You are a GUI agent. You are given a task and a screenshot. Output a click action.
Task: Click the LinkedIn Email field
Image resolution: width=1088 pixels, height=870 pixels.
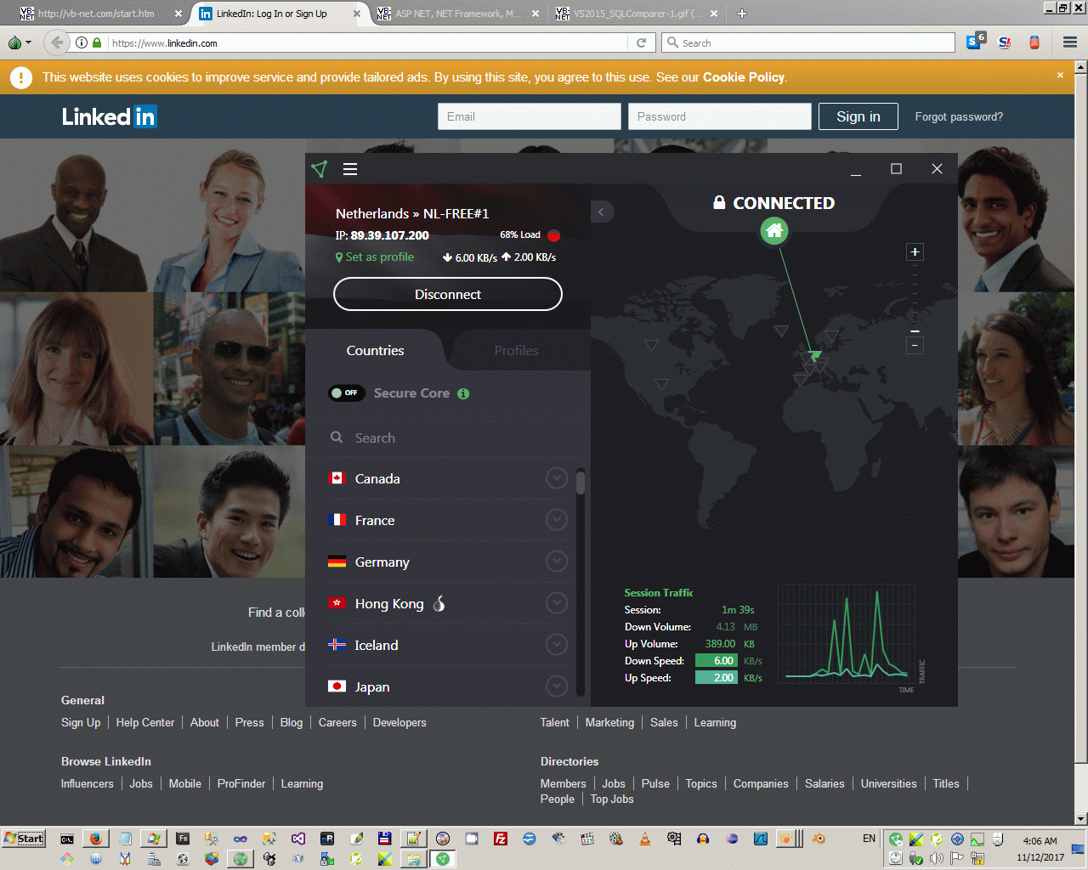(530, 116)
